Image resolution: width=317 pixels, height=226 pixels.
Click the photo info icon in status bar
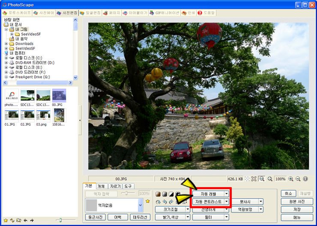(x=305, y=179)
